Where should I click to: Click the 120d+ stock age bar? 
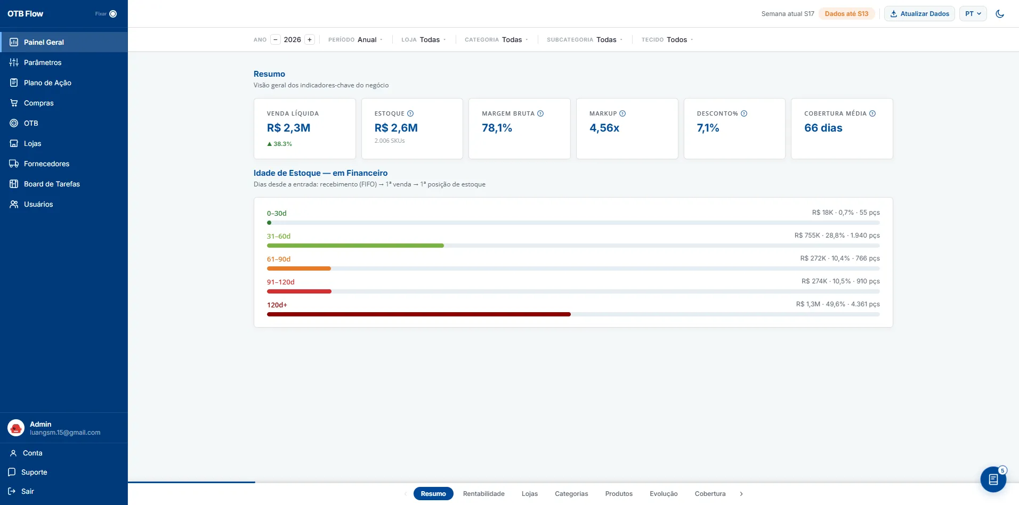coord(419,314)
